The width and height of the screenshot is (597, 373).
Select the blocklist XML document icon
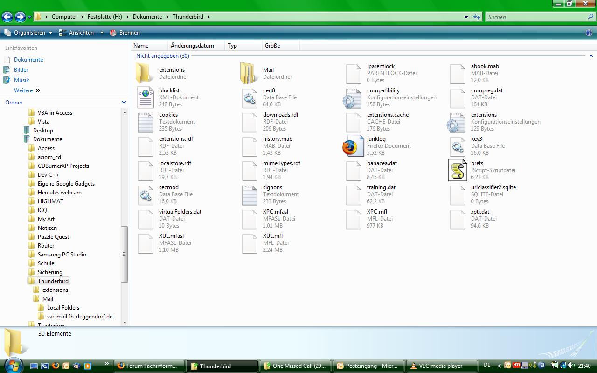[146, 97]
